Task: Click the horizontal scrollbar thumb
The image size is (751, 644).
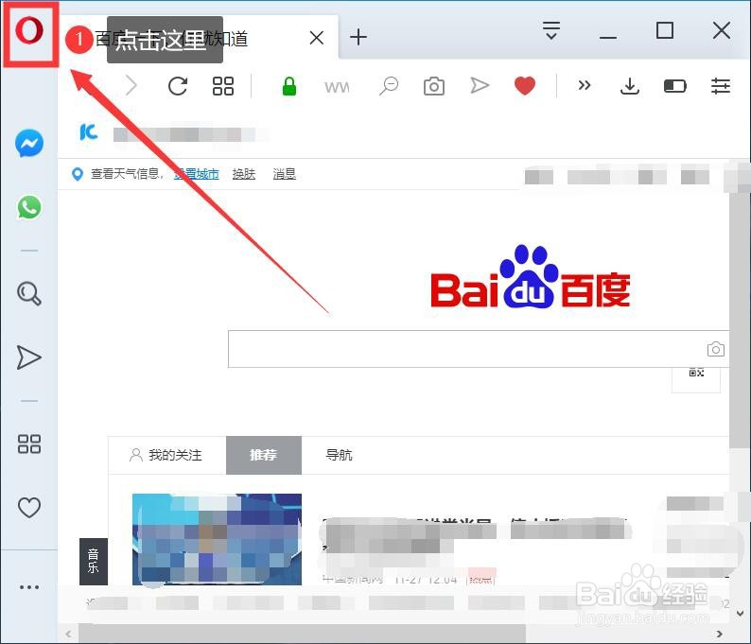Action: tap(302, 634)
